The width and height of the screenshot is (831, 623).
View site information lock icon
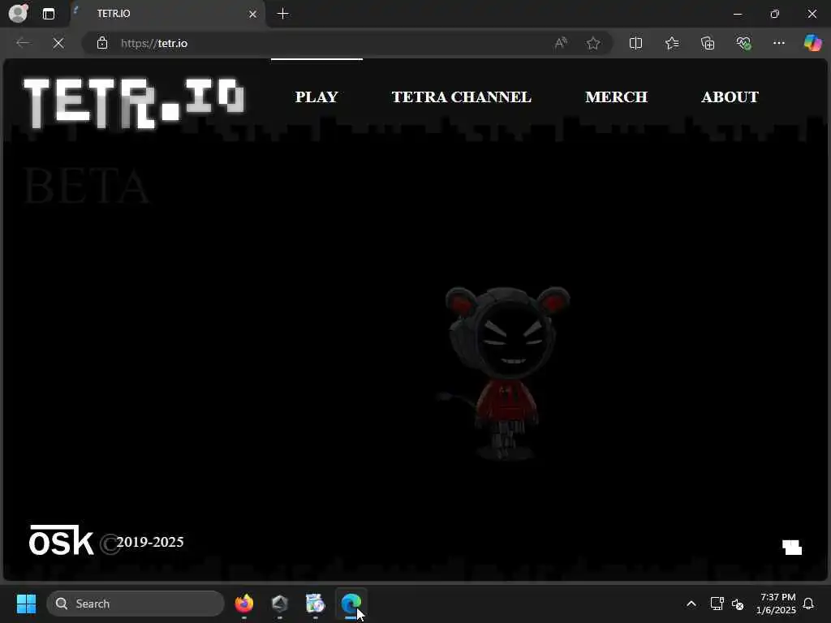tap(101, 43)
